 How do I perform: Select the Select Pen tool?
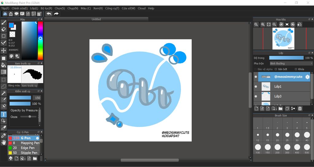point(4,100)
